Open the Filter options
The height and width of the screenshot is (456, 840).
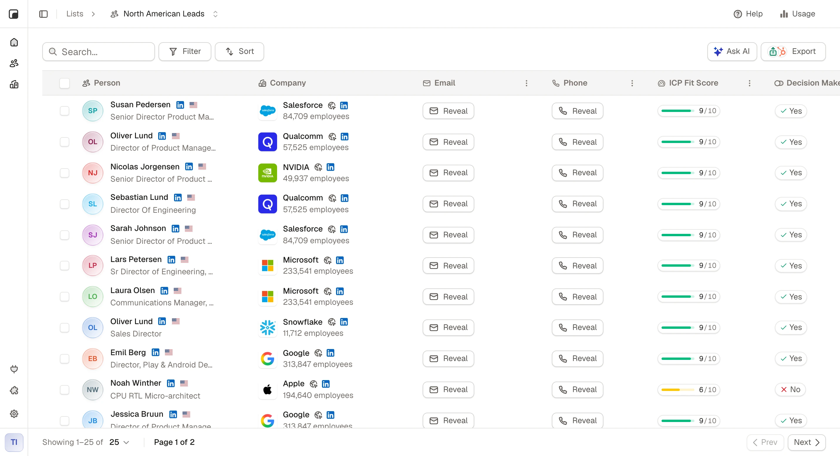pyautogui.click(x=185, y=51)
